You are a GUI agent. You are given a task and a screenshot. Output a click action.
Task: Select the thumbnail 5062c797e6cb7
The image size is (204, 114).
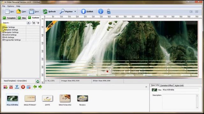[x=30, y=100]
